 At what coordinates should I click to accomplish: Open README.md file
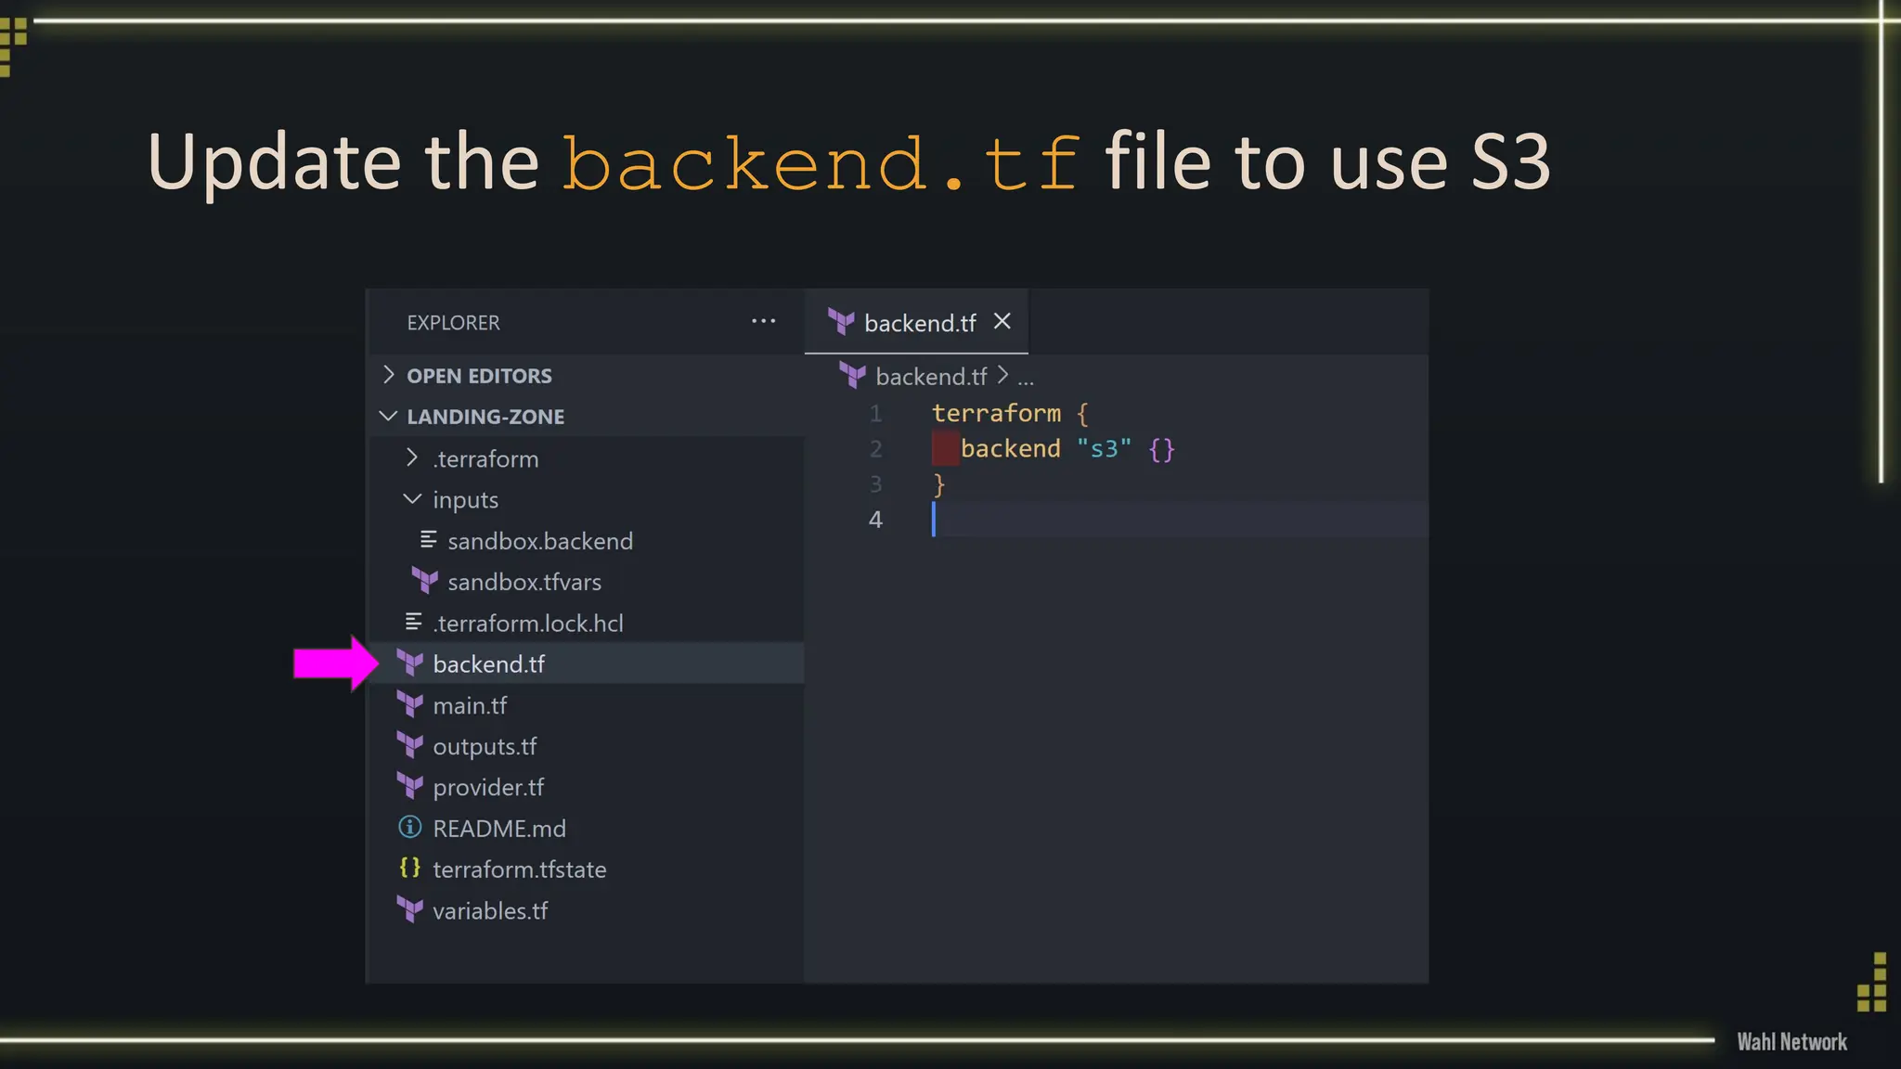pyautogui.click(x=499, y=828)
